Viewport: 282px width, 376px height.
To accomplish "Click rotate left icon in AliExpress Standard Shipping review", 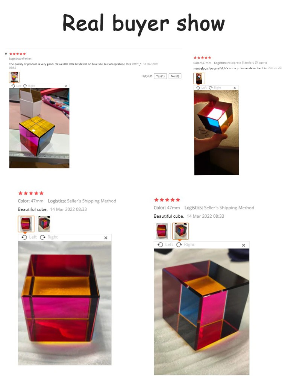I will pyautogui.click(x=198, y=88).
